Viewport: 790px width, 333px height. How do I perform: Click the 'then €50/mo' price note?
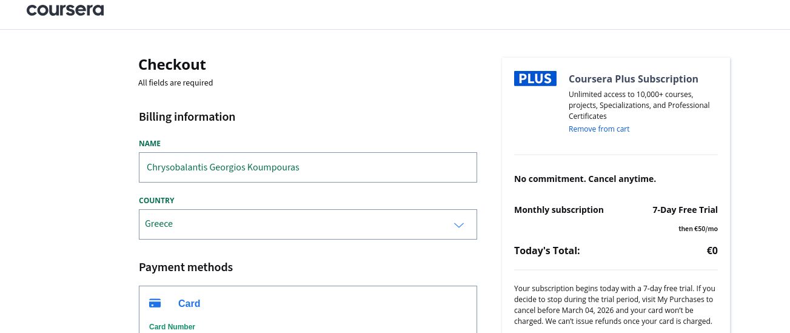click(x=698, y=229)
